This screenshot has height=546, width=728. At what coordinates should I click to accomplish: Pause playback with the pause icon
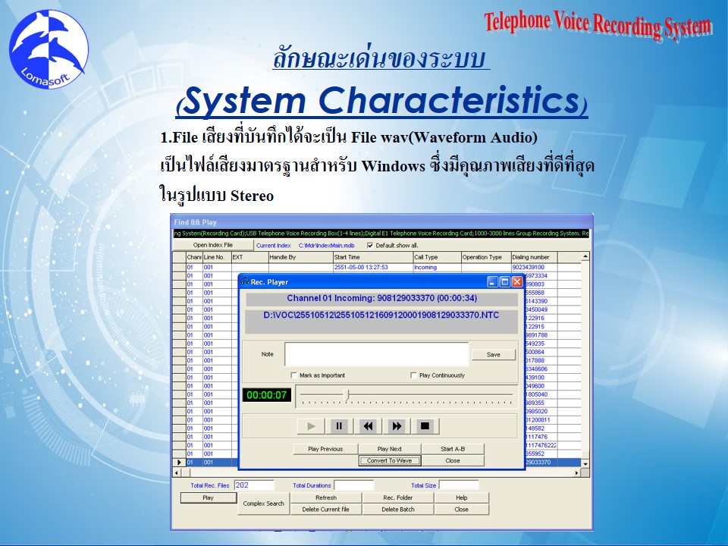339,426
